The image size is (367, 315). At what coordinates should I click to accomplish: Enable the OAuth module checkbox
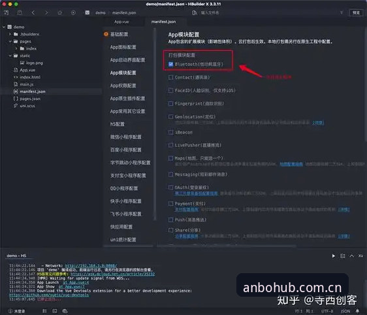point(170,188)
